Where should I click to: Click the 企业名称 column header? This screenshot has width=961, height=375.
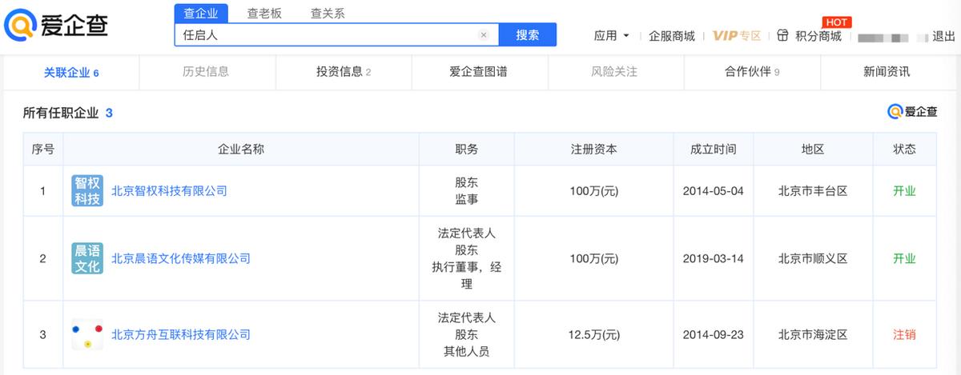tap(241, 150)
